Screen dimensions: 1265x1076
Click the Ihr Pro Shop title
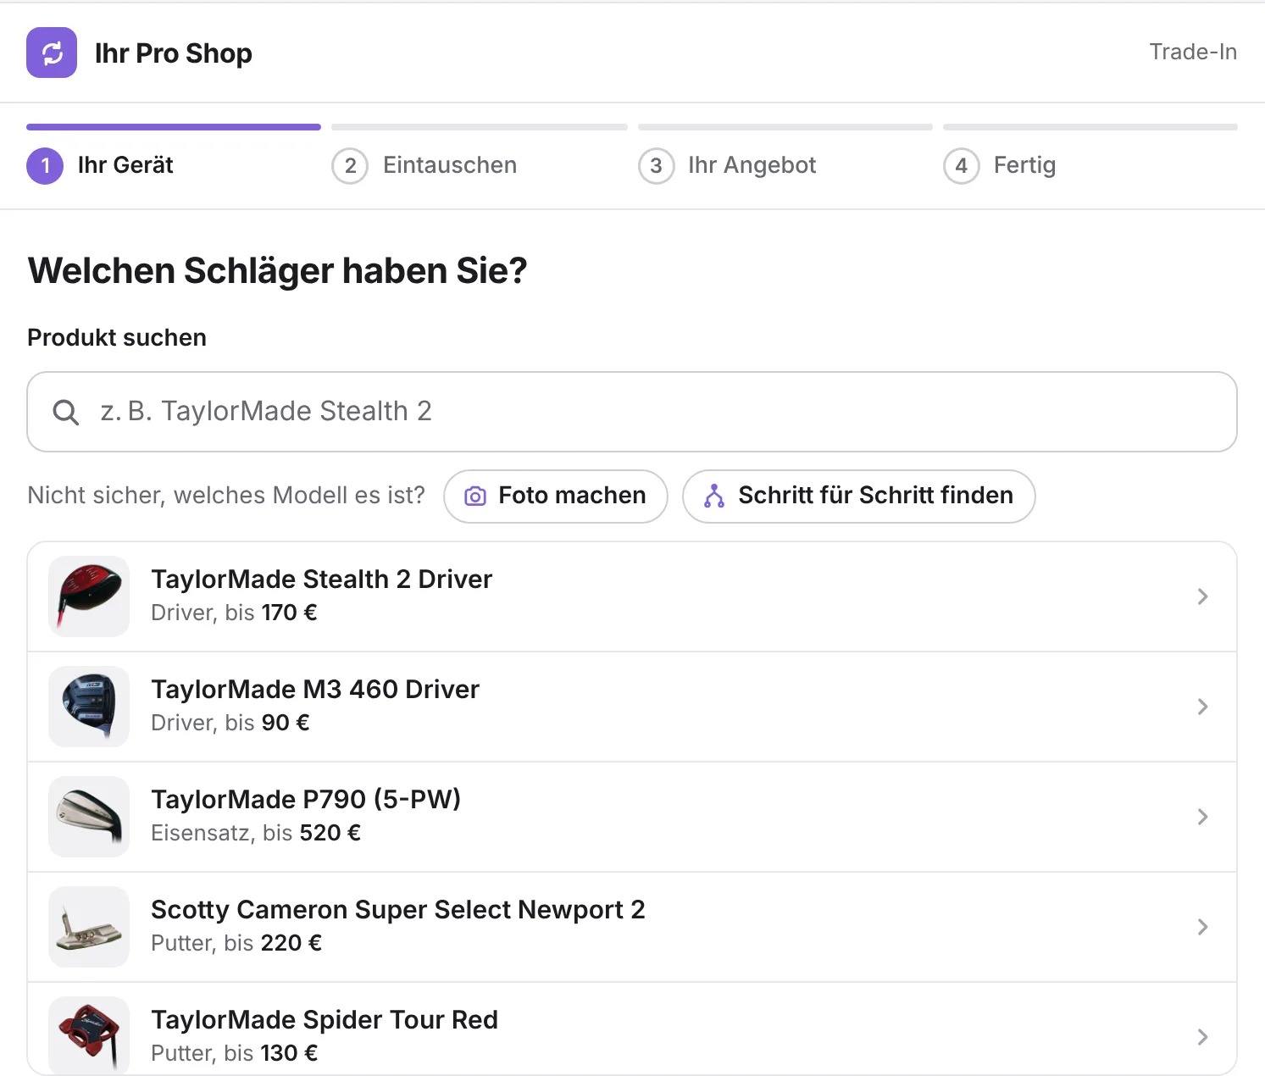[174, 53]
